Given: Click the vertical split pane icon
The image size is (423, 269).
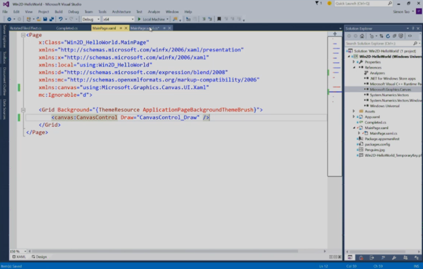Looking at the screenshot, I should pos(331,257).
